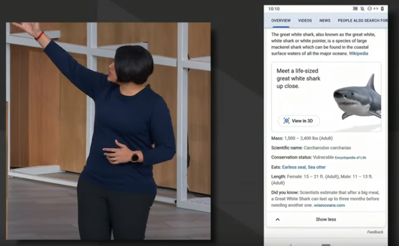This screenshot has width=399, height=246.
Task: Open the wiseoceans.com source link
Action: pyautogui.click(x=329, y=206)
